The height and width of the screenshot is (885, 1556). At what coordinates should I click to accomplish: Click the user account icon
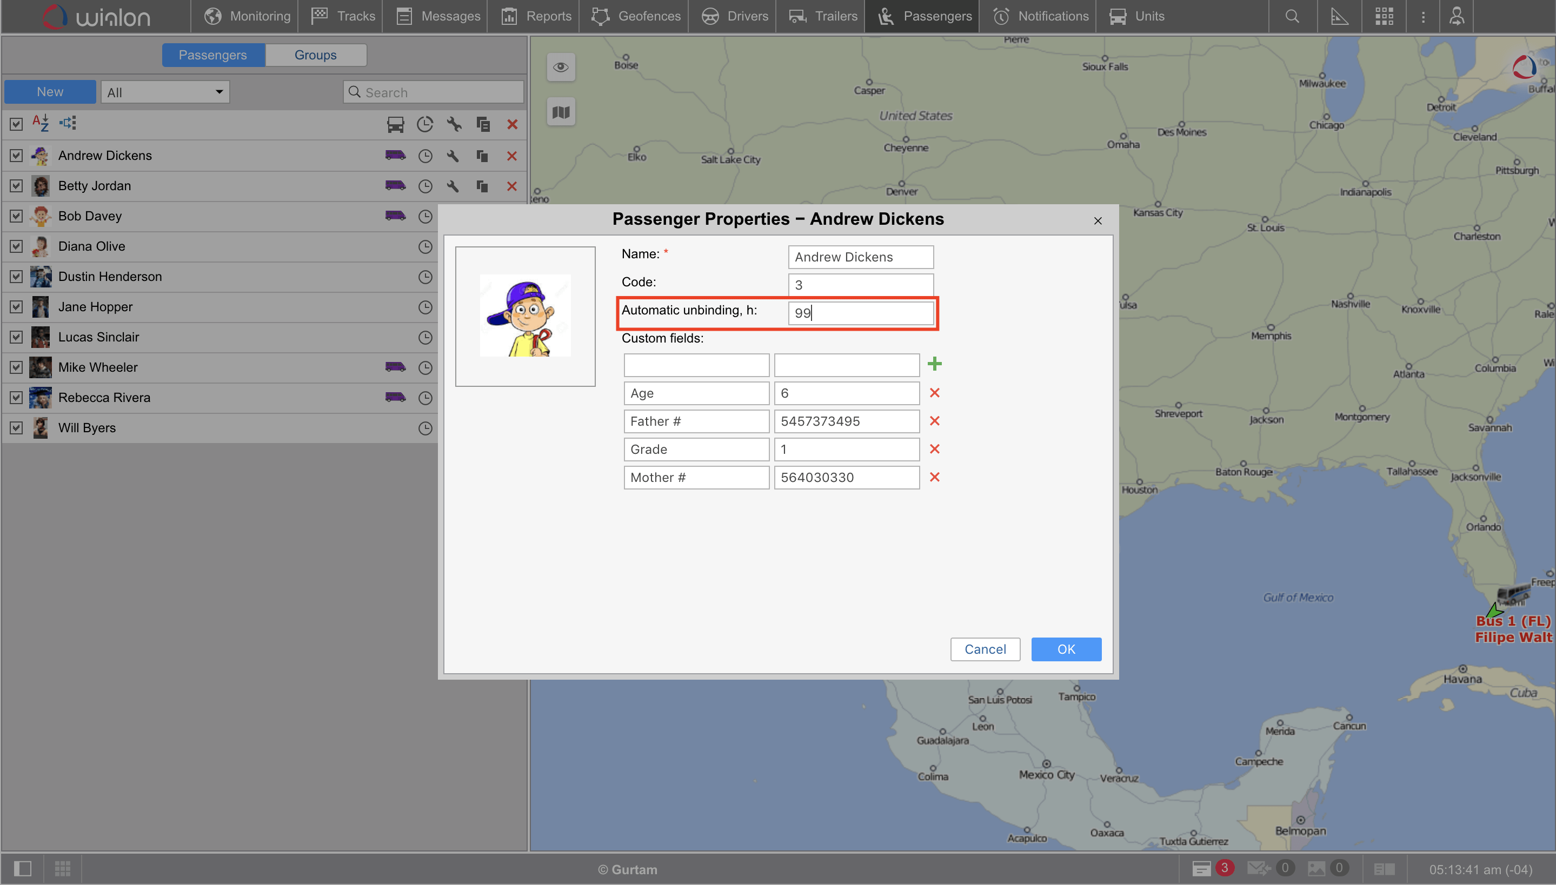point(1457,16)
